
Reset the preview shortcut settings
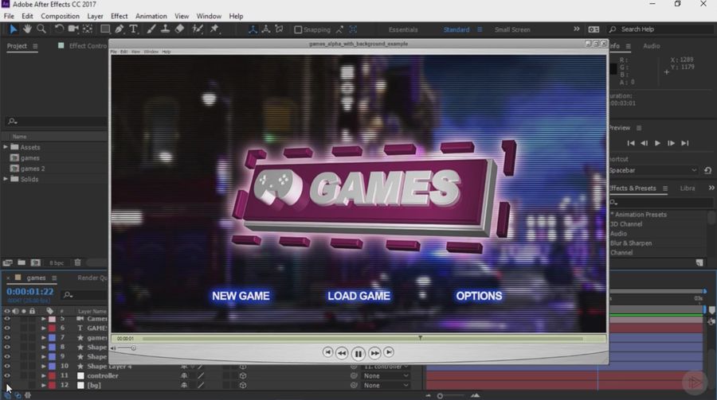coord(708,170)
